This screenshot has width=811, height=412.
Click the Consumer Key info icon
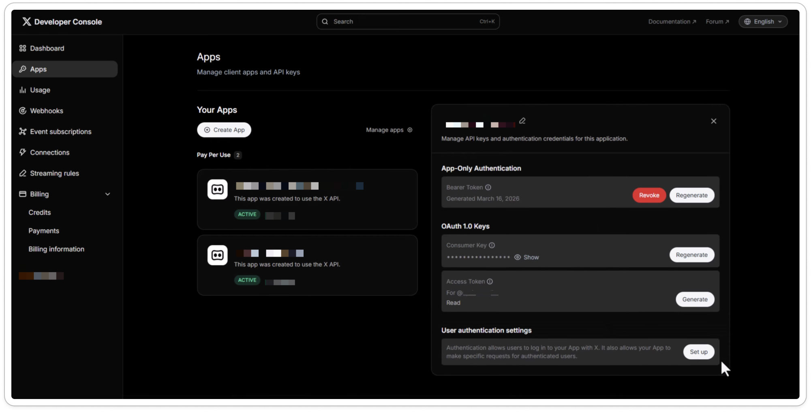(492, 245)
